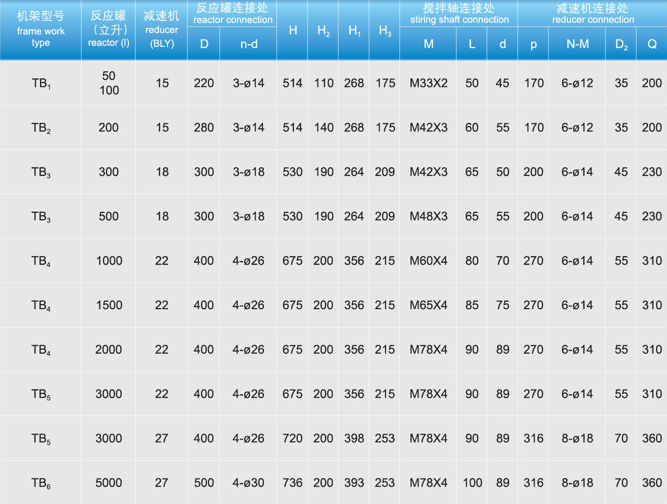The width and height of the screenshot is (667, 504).
Task: Click the 'stiring shaft connection' header
Action: click(x=459, y=13)
